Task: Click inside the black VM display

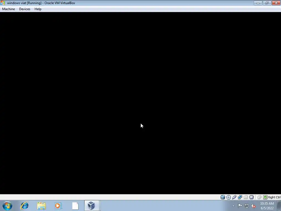Action: pyautogui.click(x=140, y=103)
